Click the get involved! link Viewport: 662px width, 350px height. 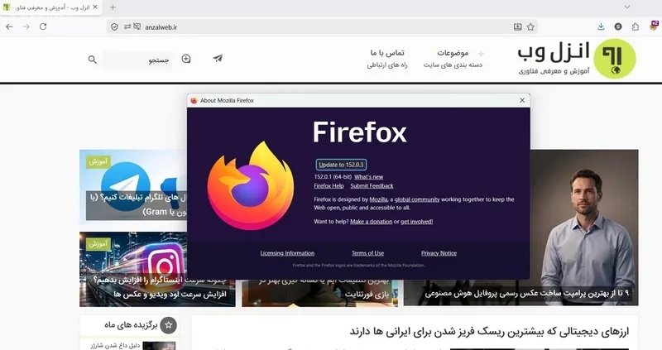[417, 221]
